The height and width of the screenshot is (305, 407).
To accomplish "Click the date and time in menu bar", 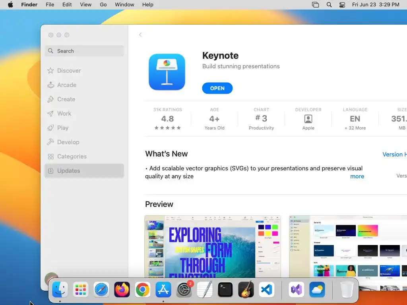I will click(376, 5).
